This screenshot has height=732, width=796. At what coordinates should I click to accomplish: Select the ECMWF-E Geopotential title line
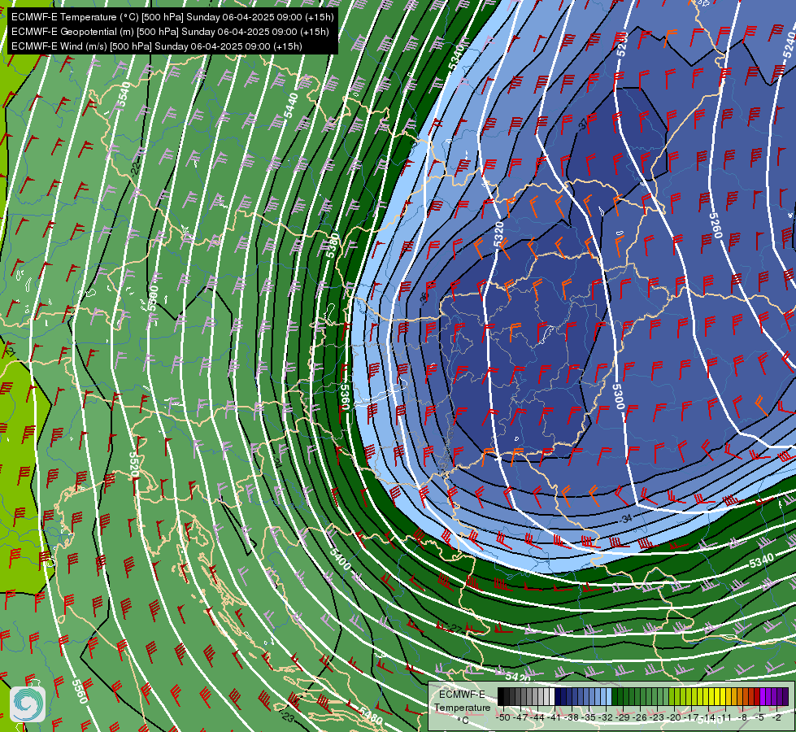click(x=170, y=32)
